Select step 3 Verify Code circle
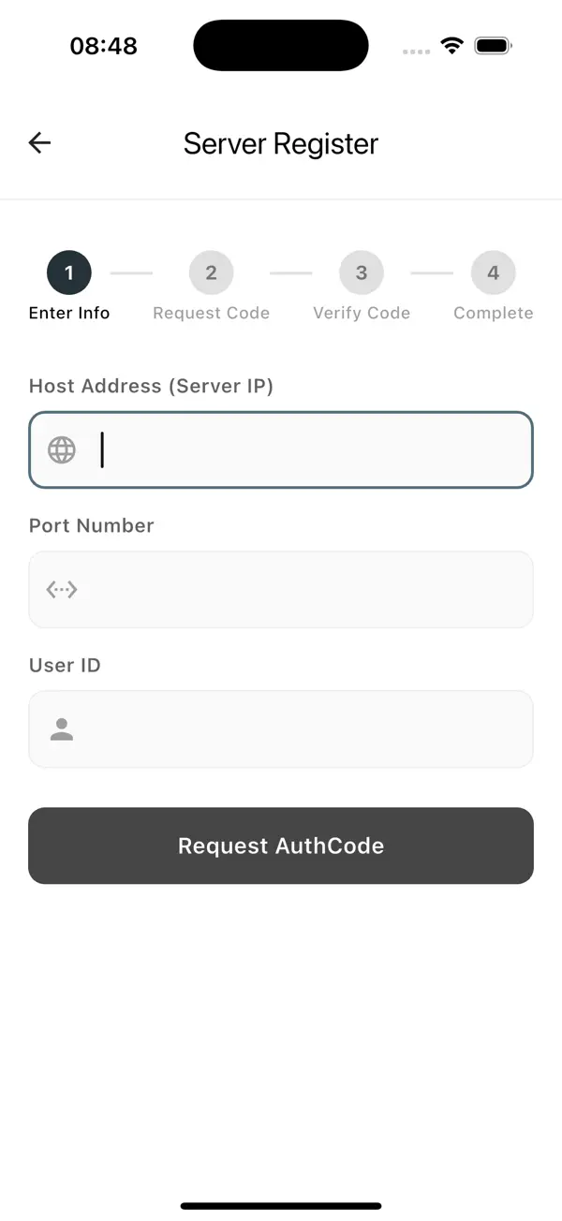 362,272
